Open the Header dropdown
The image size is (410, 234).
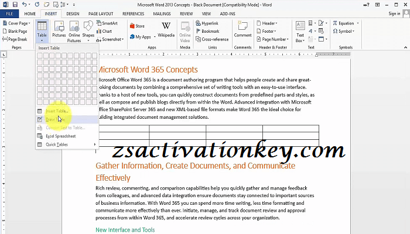276,23
